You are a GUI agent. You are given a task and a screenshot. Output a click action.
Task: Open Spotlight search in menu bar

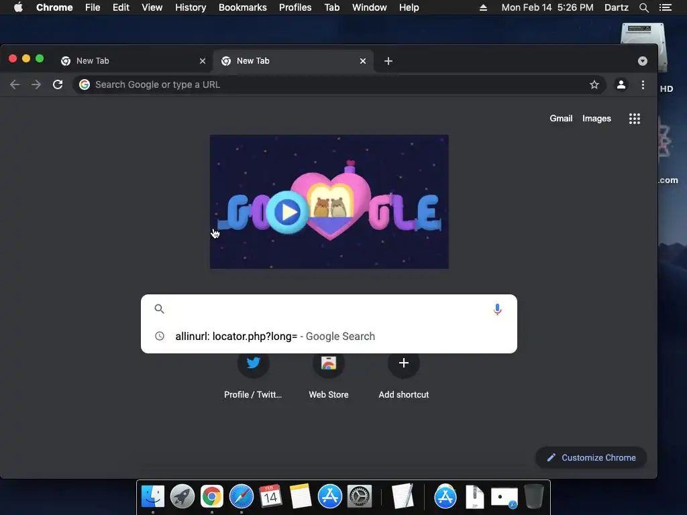pyautogui.click(x=643, y=7)
